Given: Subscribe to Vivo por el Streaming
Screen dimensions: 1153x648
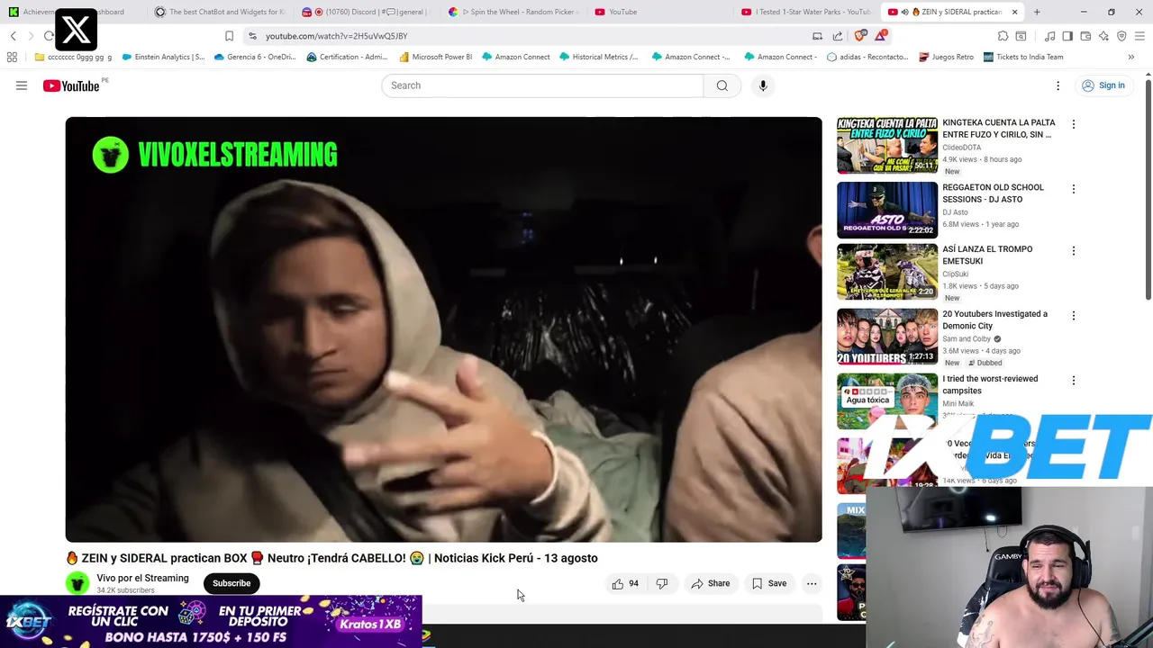Looking at the screenshot, I should 232,583.
